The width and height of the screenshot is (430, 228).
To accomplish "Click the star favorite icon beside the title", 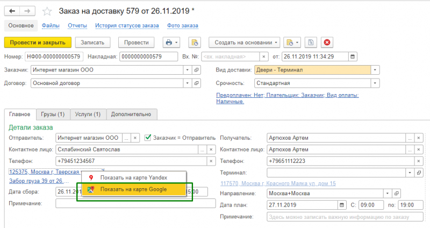I will point(48,11).
